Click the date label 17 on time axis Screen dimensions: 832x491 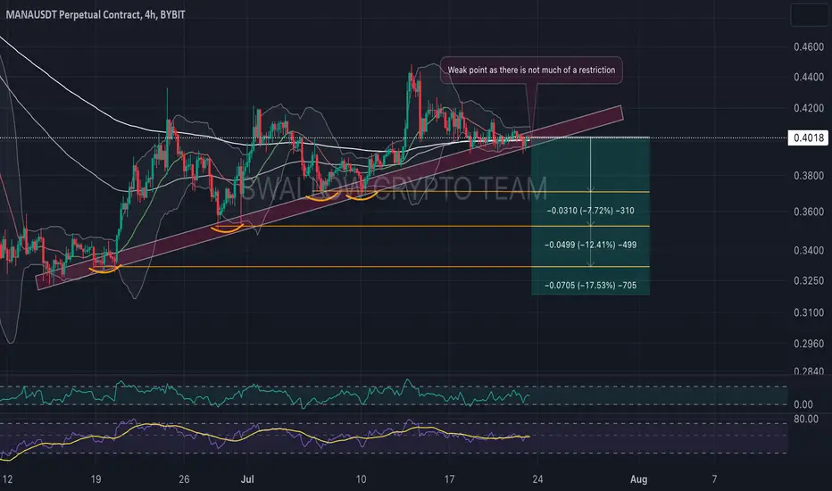(x=449, y=479)
